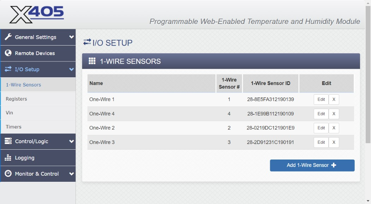Viewport: 371px width, 204px height.
Task: Delete the One-Wire 4 sensor
Action: [x=334, y=114]
